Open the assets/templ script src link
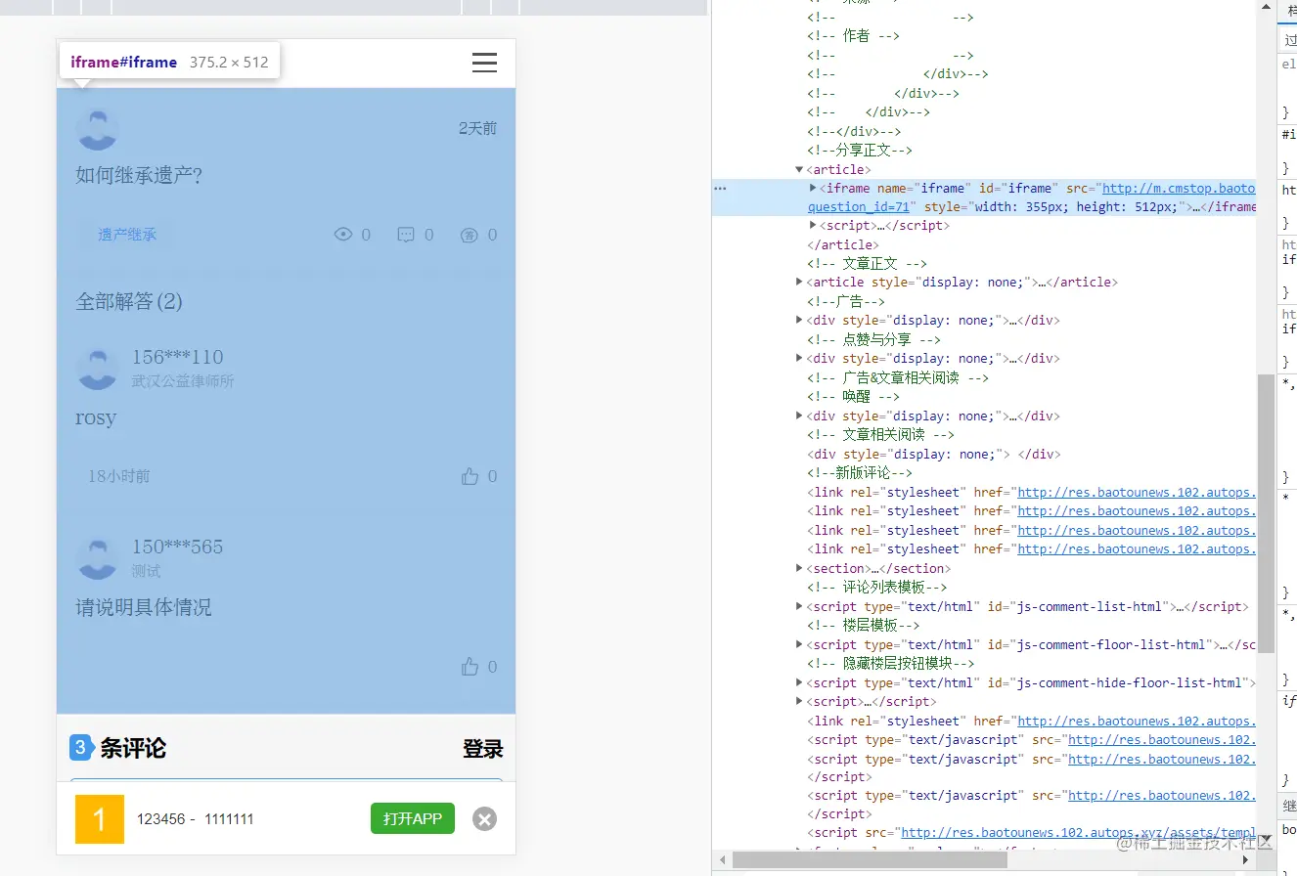This screenshot has height=876, width=1297. (1078, 833)
